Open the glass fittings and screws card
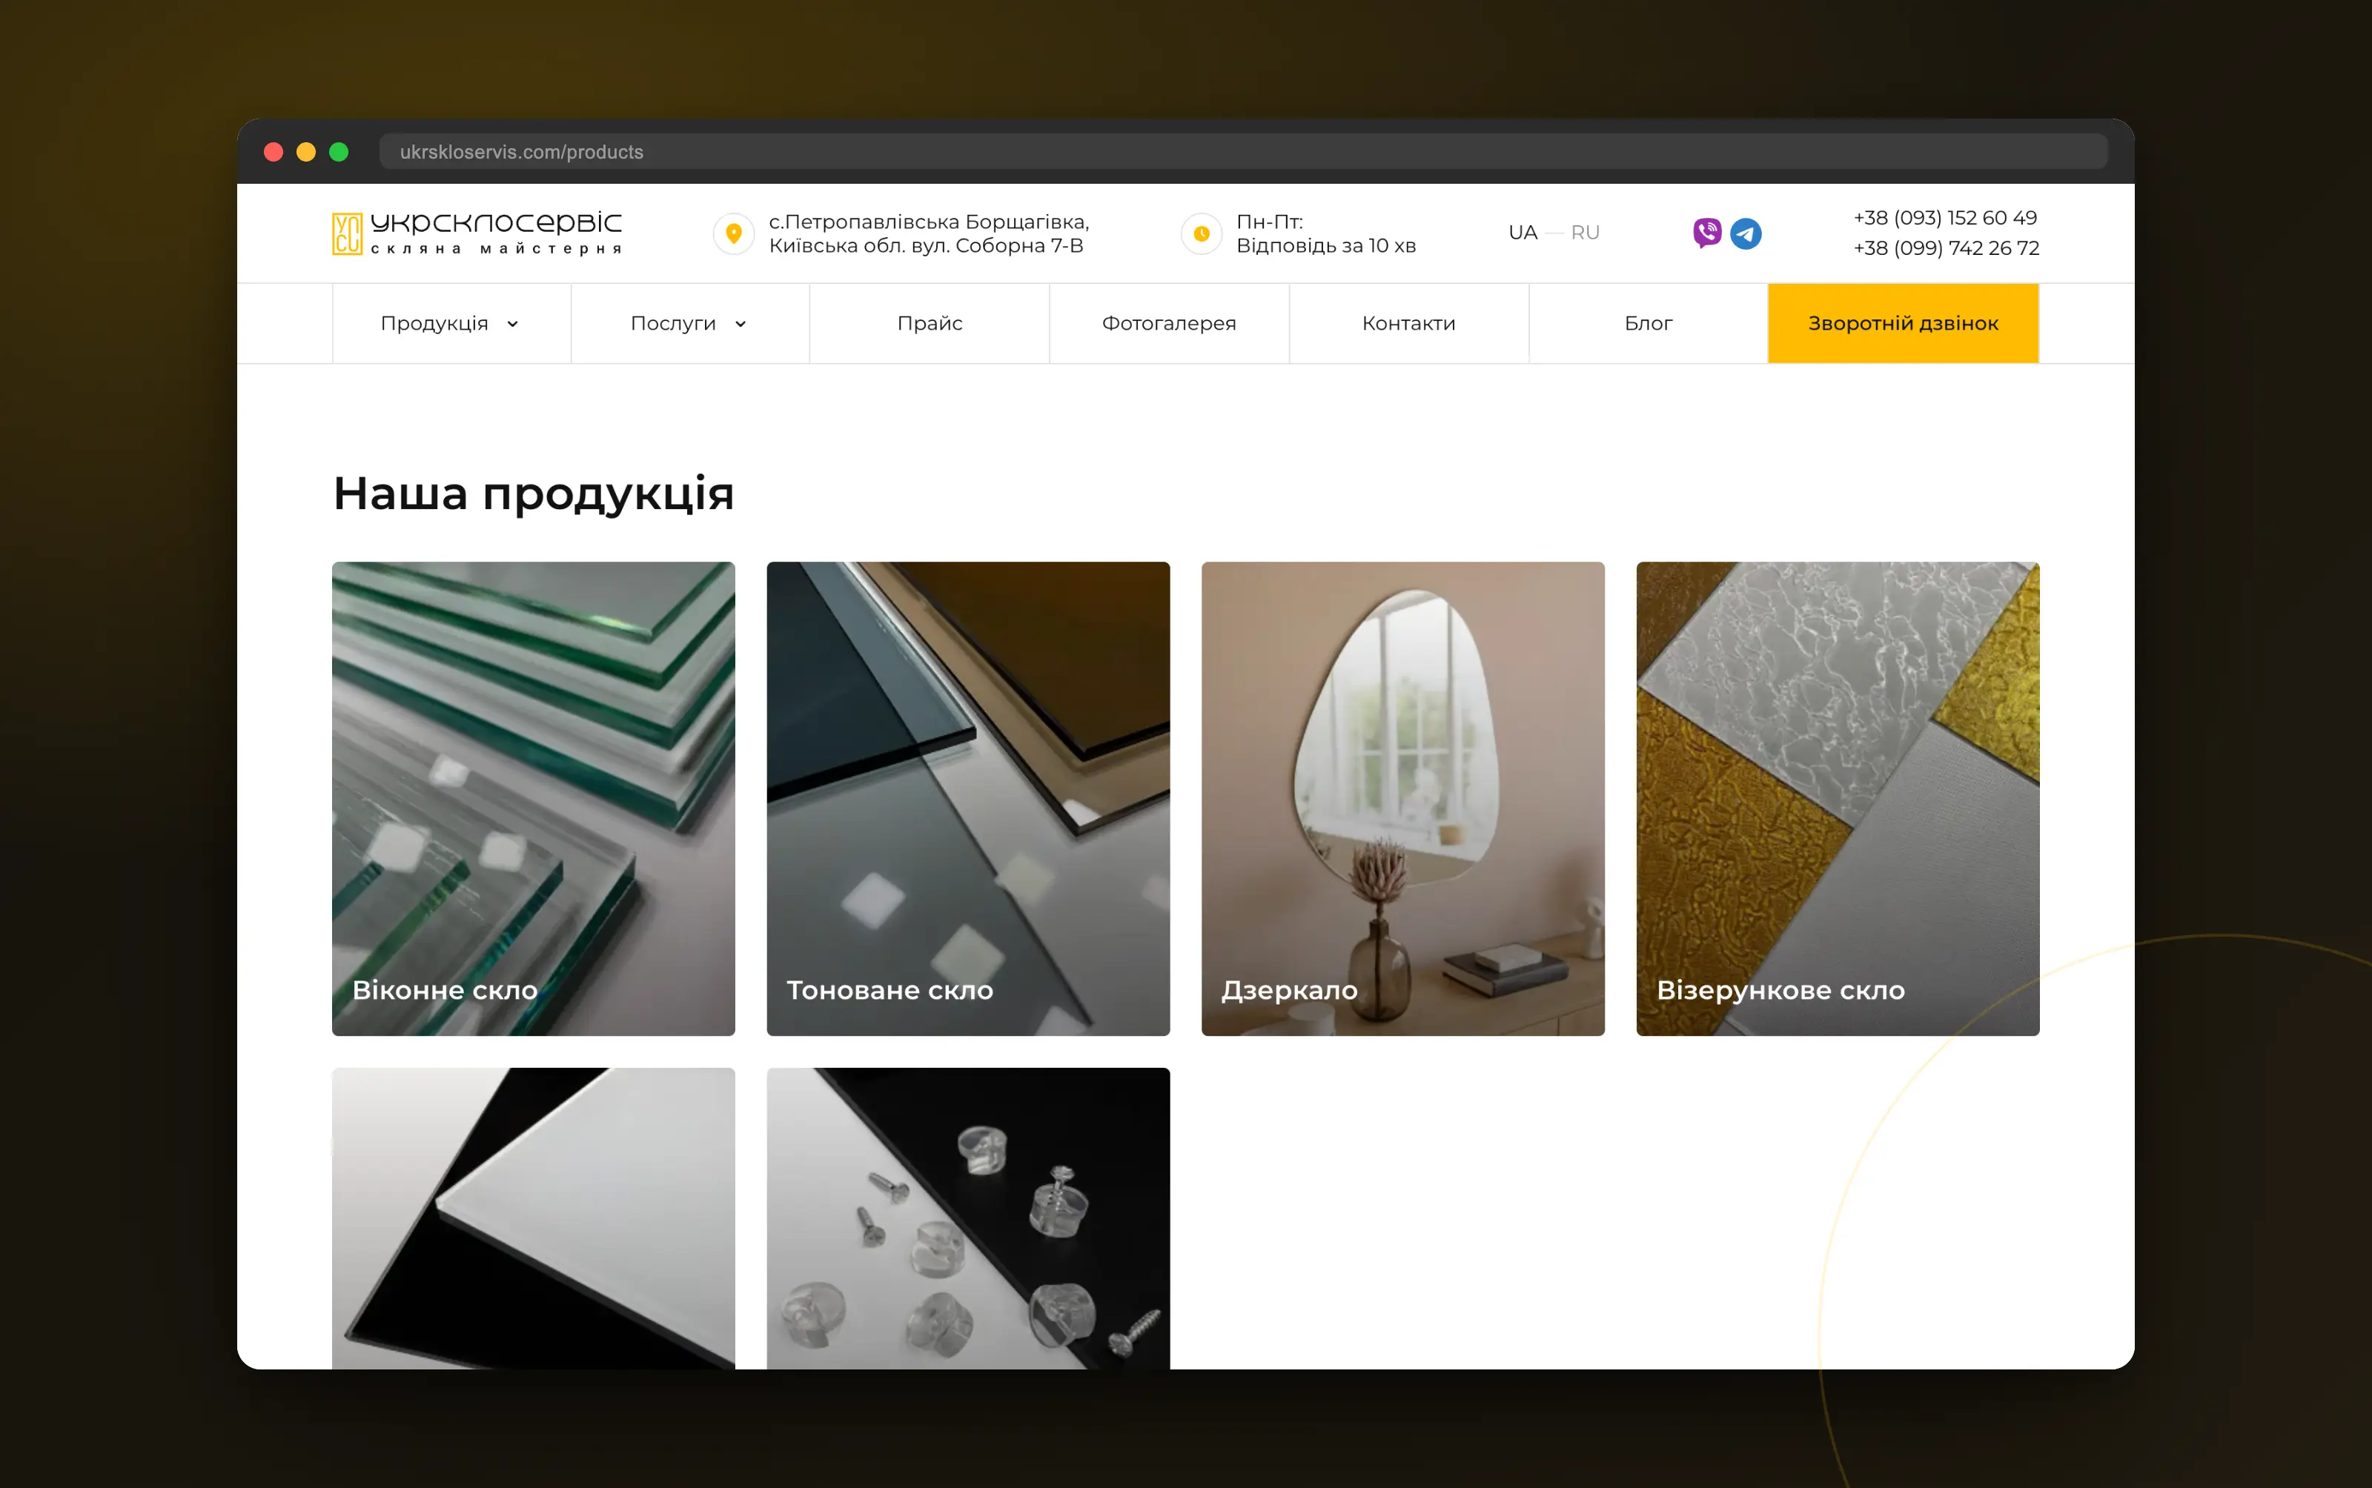The image size is (2372, 1488). 969,1218
